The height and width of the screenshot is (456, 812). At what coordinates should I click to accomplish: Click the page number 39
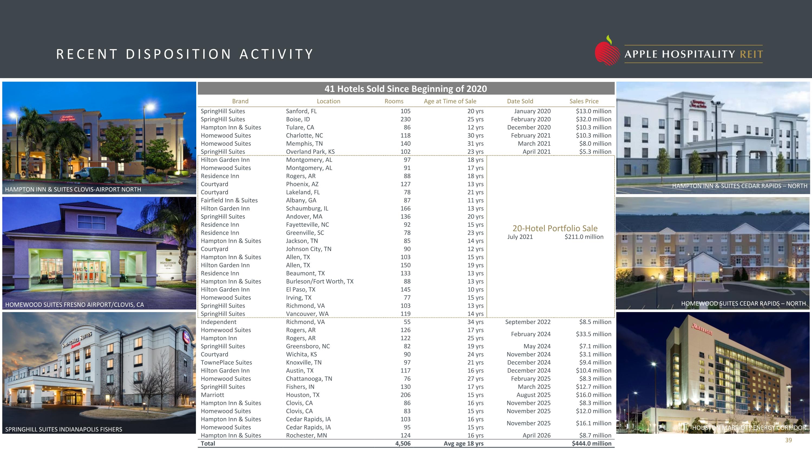788,440
